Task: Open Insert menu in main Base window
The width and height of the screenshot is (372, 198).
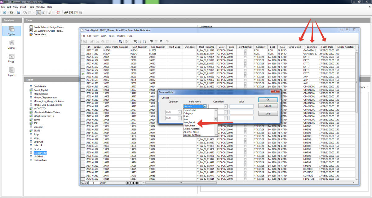Action: (23, 7)
